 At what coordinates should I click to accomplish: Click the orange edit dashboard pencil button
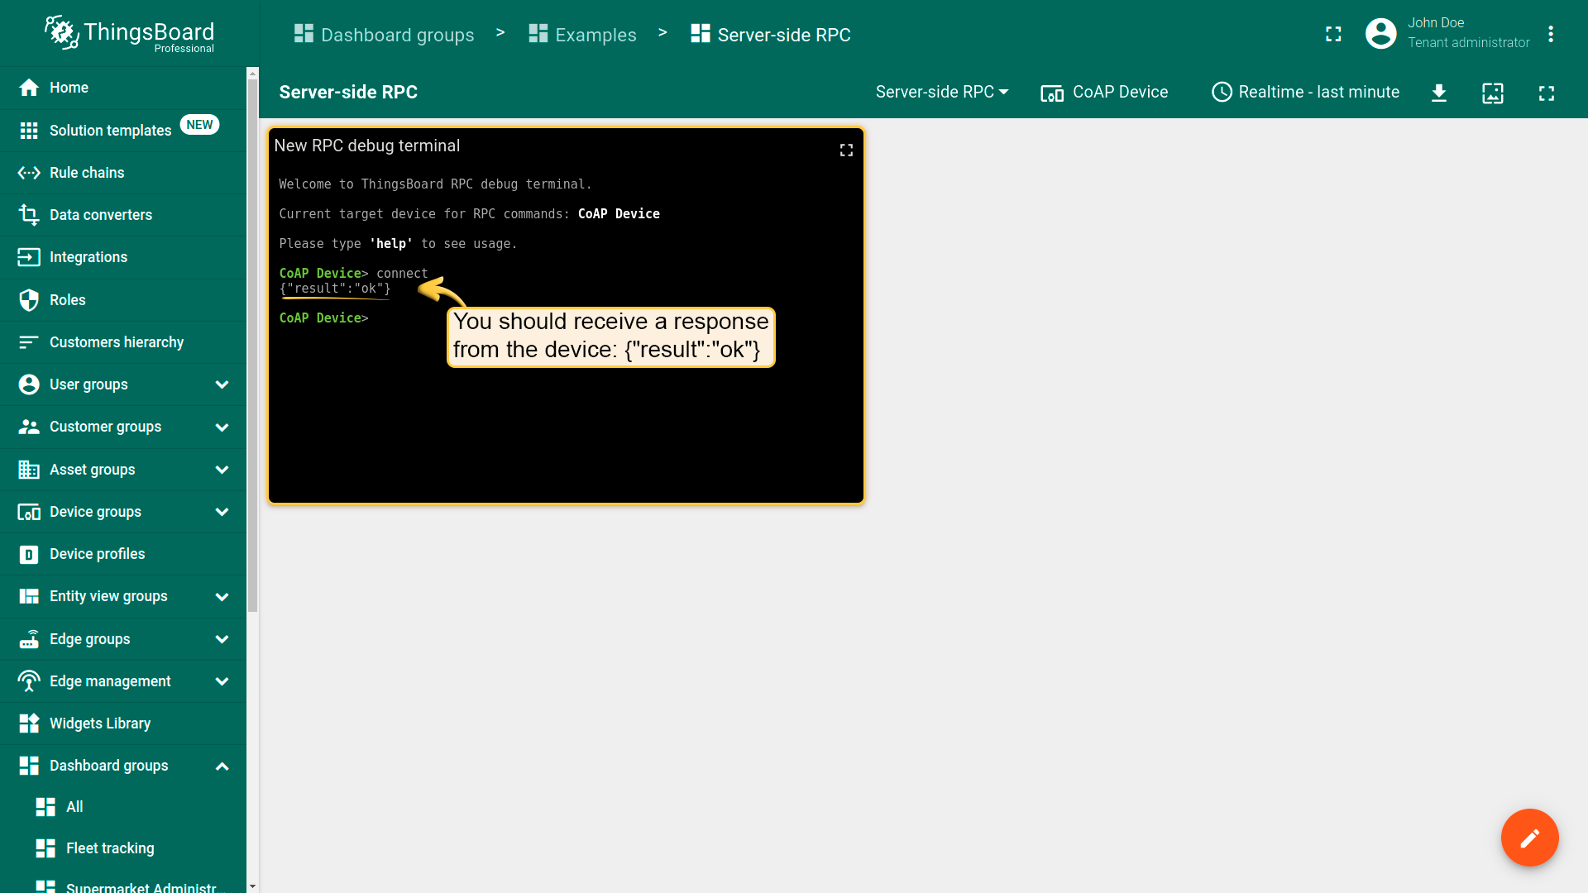pyautogui.click(x=1529, y=838)
